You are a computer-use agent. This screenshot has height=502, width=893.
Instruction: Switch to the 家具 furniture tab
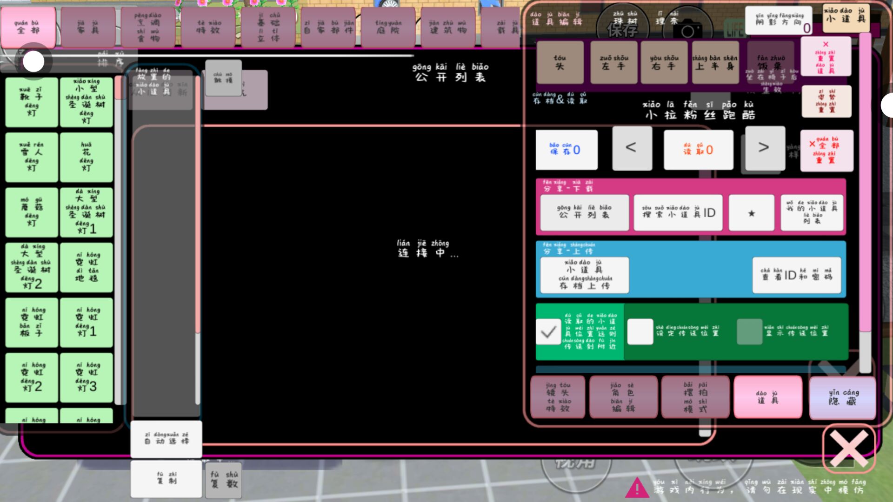pyautogui.click(x=88, y=27)
